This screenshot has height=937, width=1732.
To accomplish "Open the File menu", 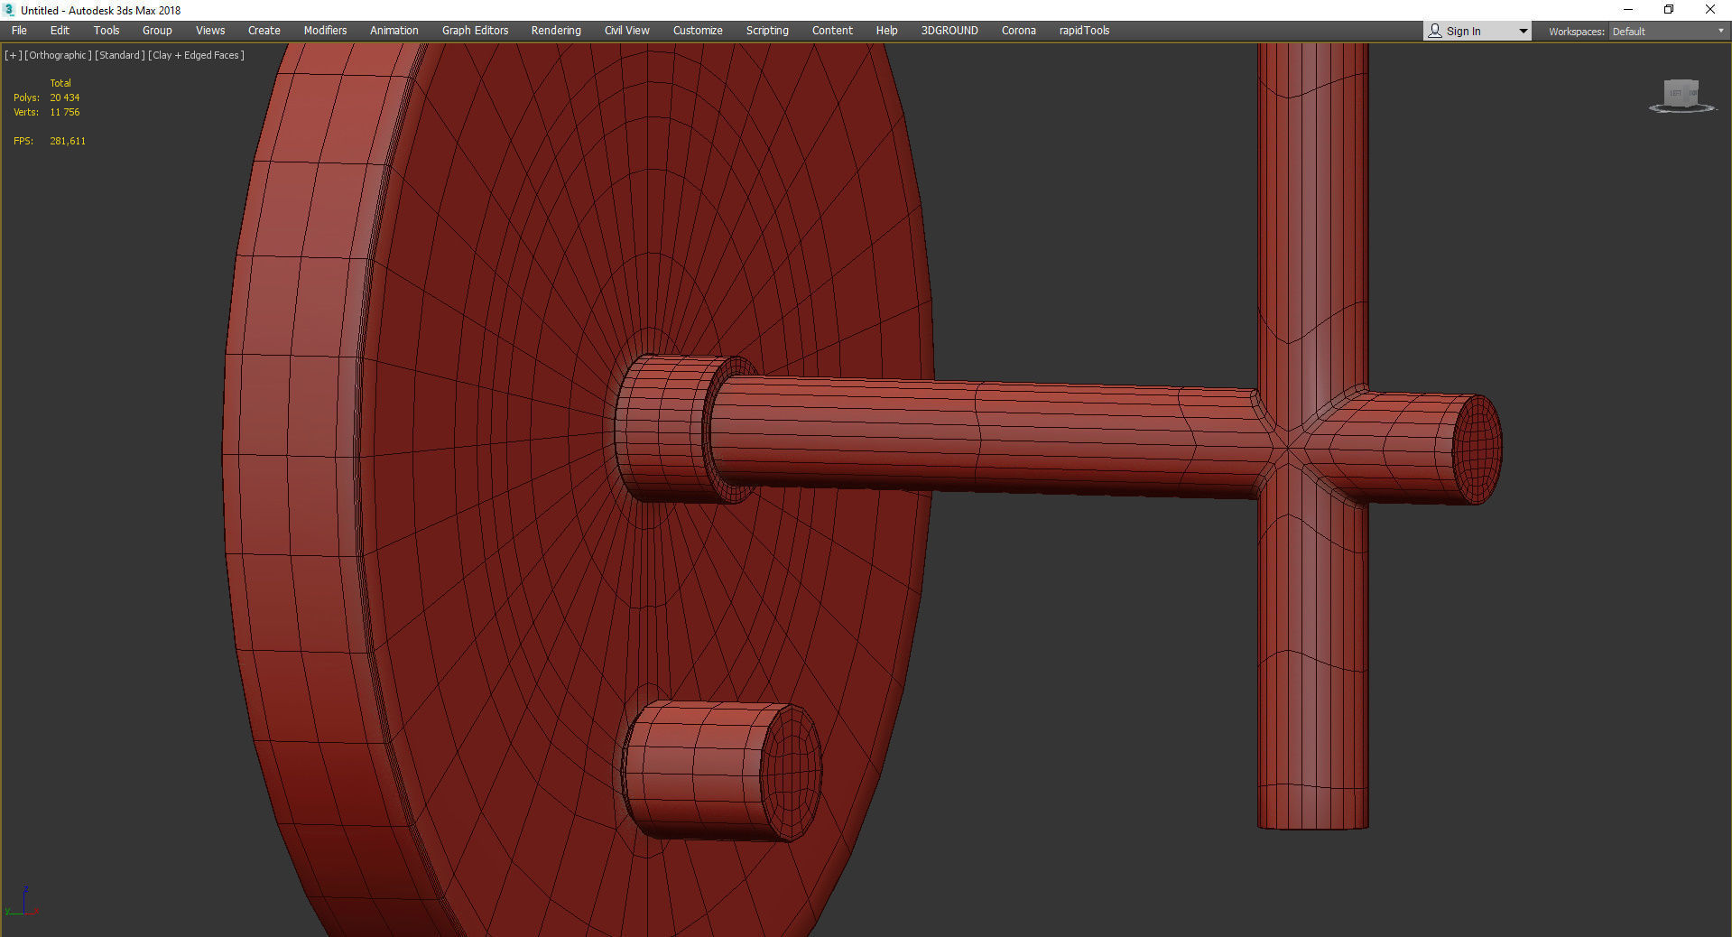I will [19, 31].
